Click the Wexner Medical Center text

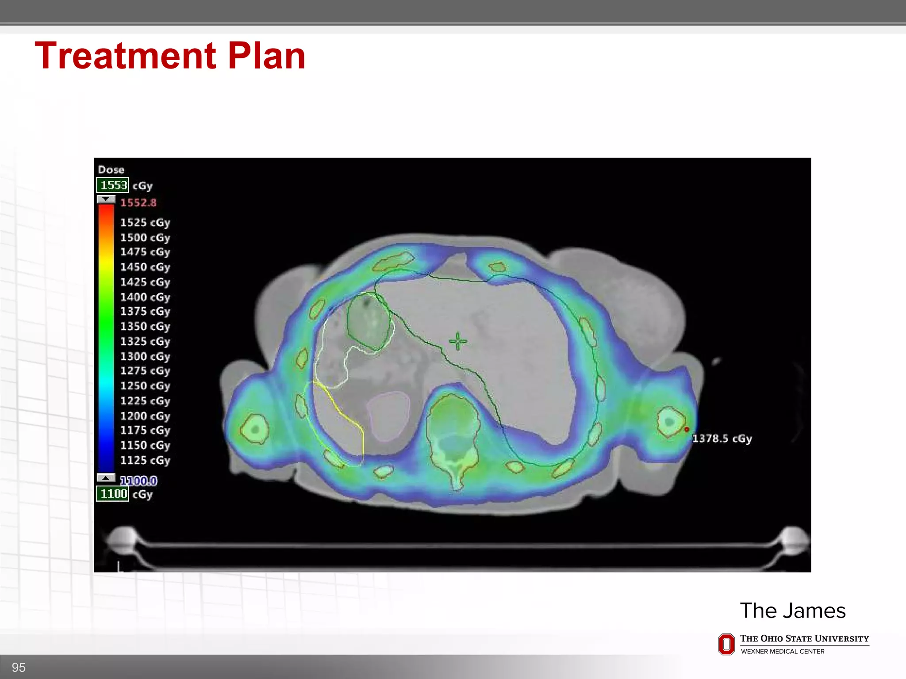click(x=783, y=652)
